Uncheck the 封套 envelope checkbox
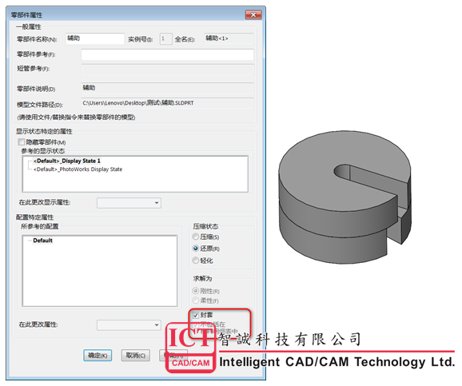Viewport: 462px width, 386px height. [x=196, y=316]
